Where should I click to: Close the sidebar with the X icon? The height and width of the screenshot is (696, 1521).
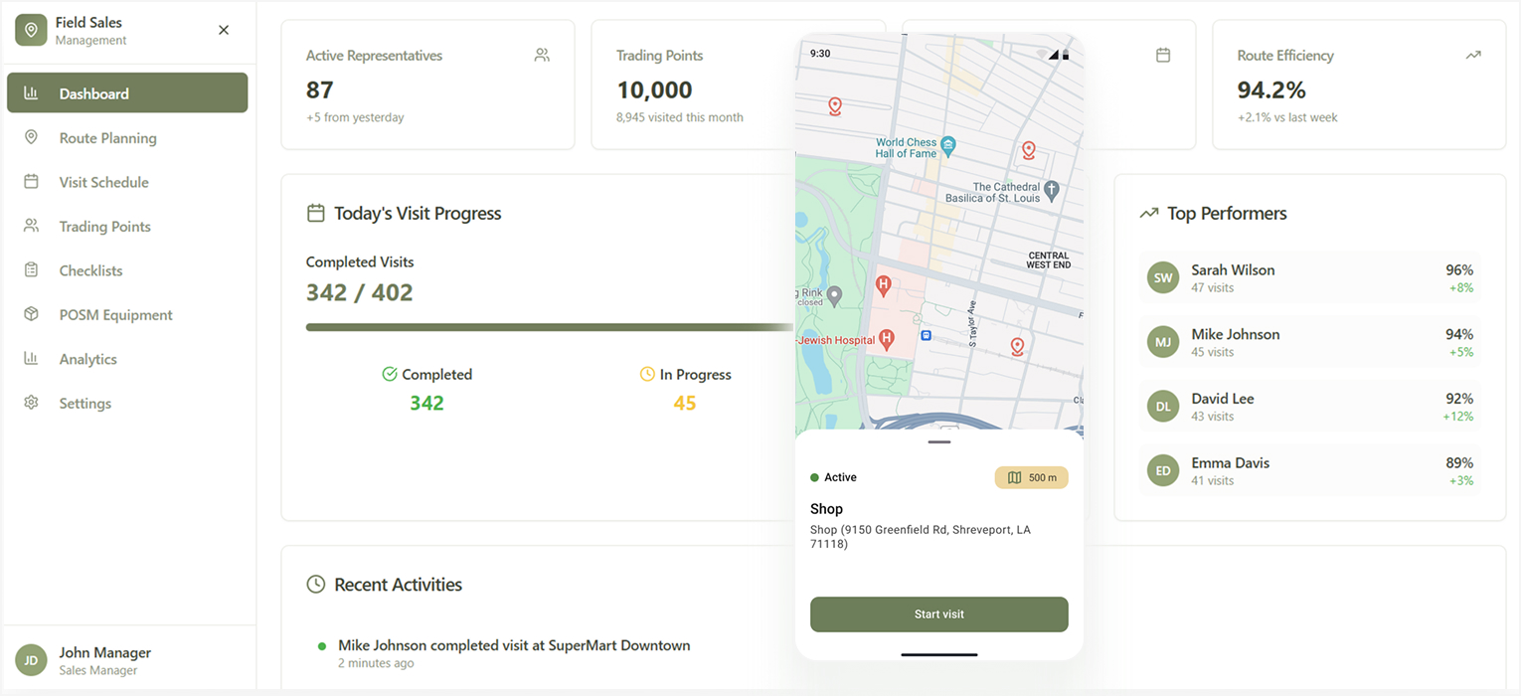coord(224,30)
